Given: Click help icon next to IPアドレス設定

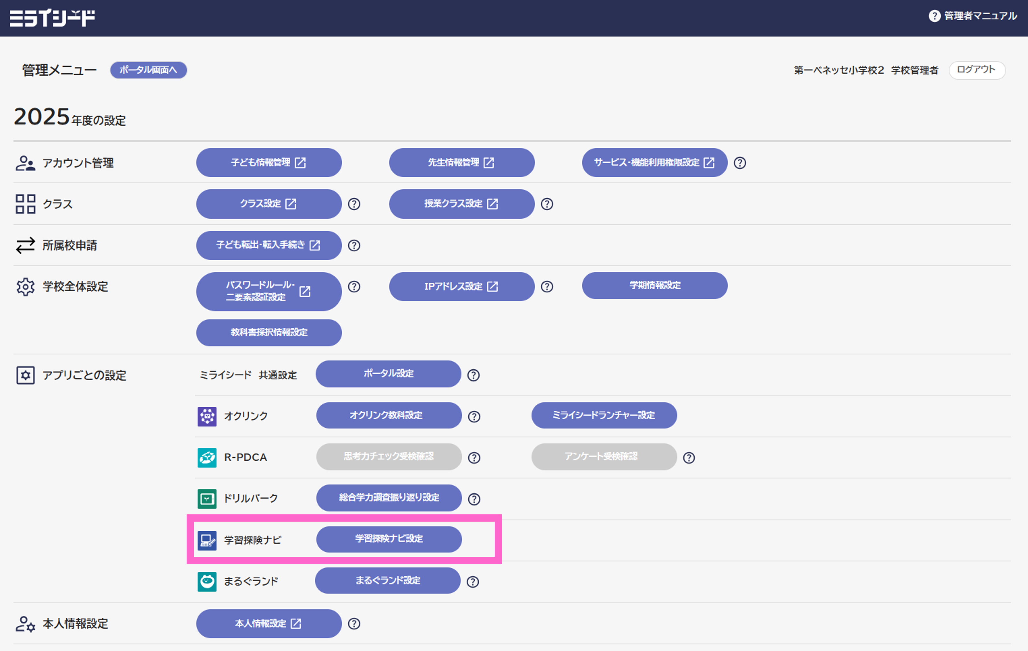Looking at the screenshot, I should point(546,286).
